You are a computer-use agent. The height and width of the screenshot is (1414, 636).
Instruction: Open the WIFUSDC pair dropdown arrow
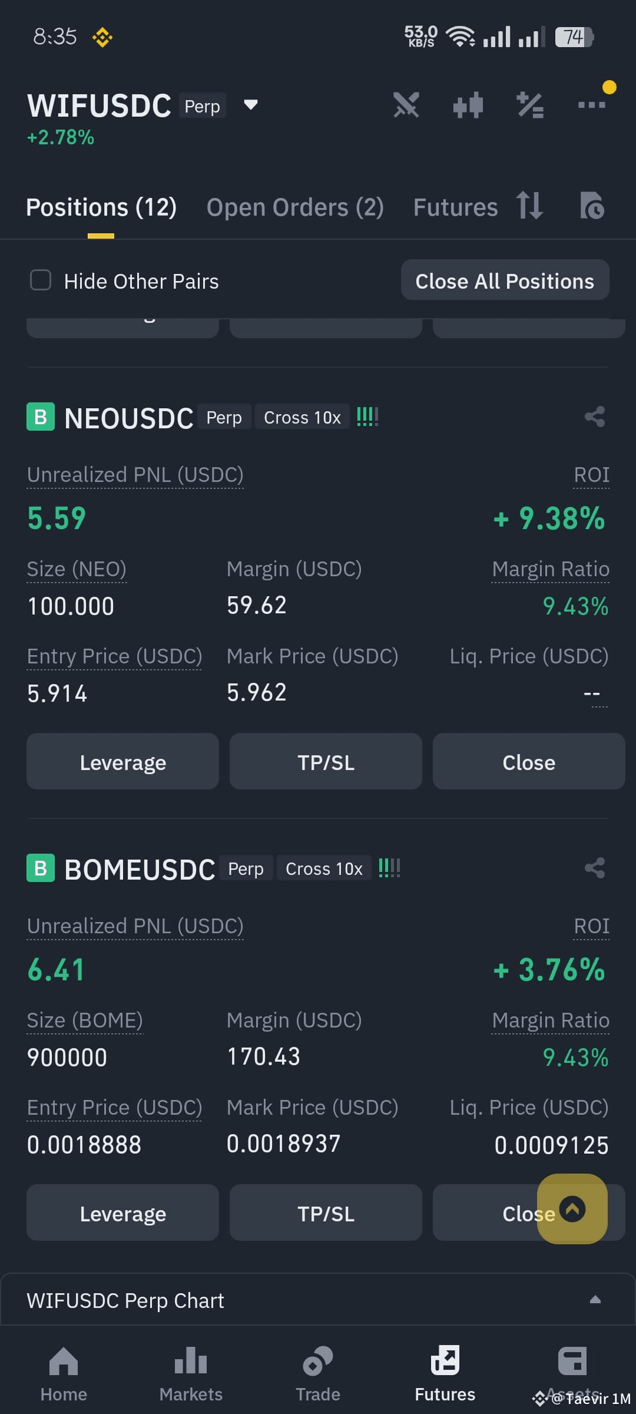point(251,105)
